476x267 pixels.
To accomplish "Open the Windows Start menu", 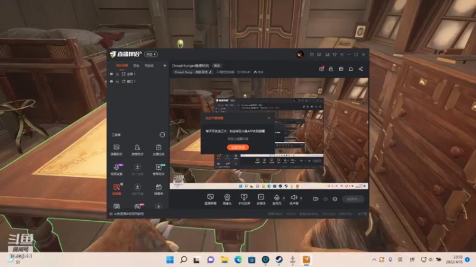I will click(x=170, y=260).
